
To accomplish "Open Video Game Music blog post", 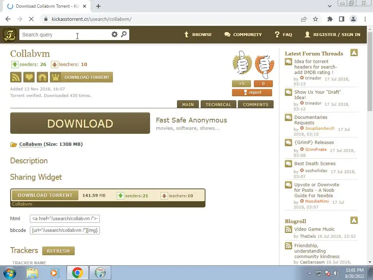I will (x=314, y=229).
